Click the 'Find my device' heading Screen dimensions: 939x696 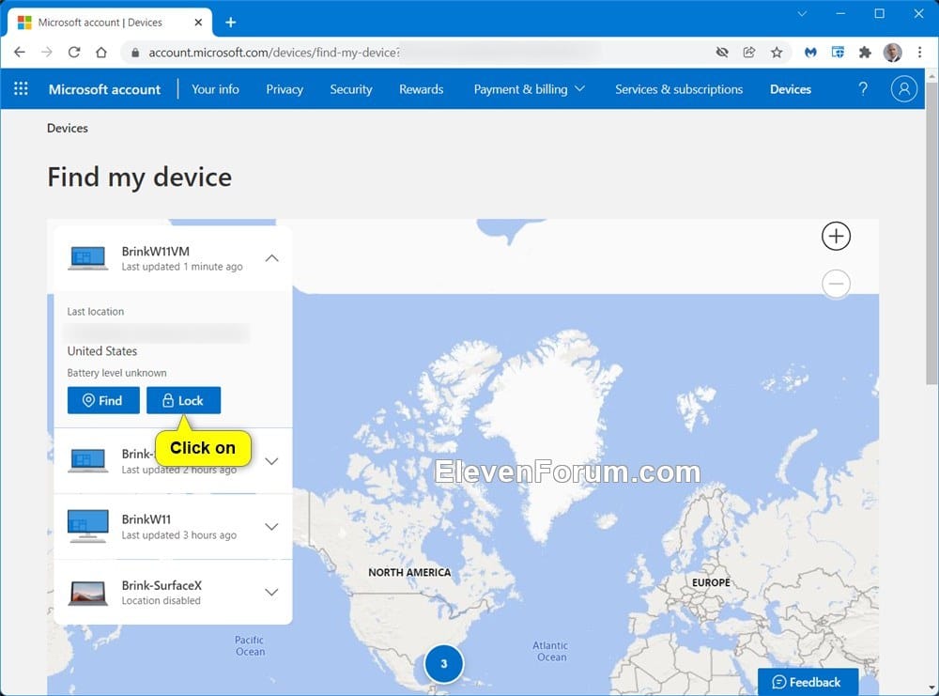click(x=140, y=178)
